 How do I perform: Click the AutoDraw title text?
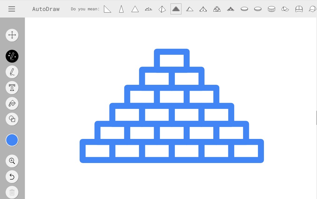pyautogui.click(x=46, y=9)
